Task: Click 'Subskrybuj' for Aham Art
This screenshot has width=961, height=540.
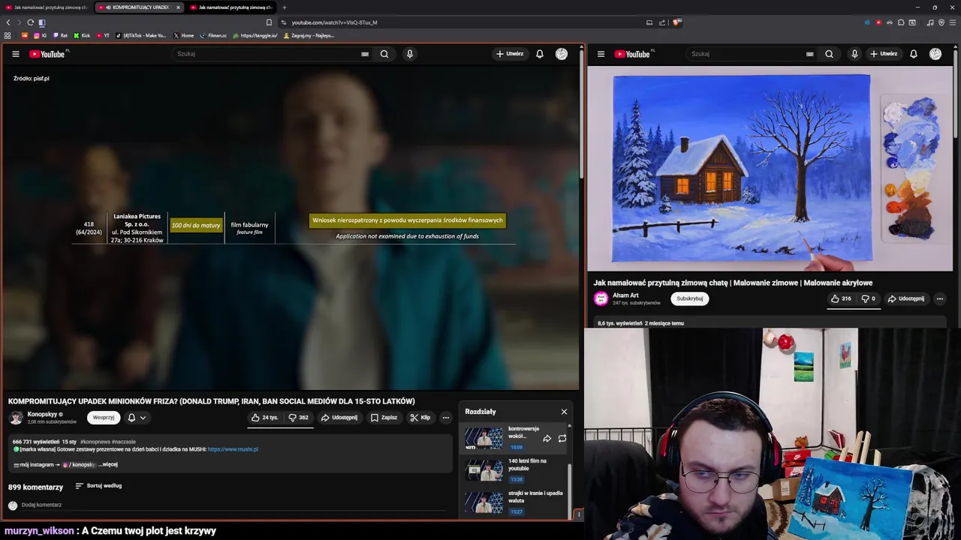Action: pyautogui.click(x=689, y=298)
